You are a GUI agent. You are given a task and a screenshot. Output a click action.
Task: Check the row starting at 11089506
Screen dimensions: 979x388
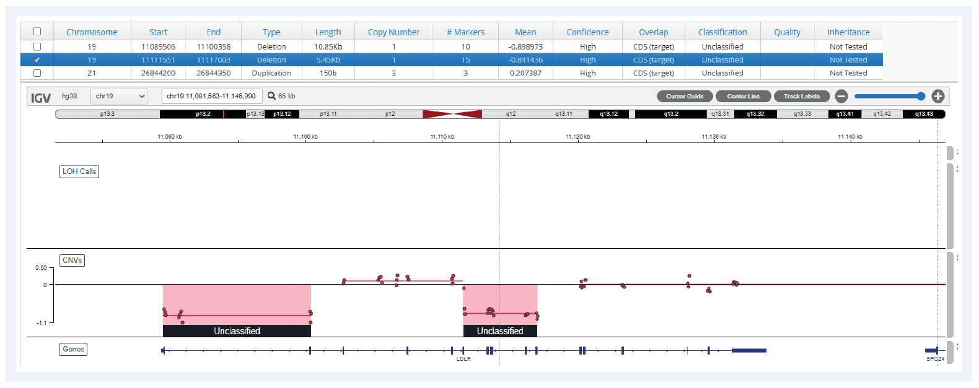pyautogui.click(x=37, y=46)
